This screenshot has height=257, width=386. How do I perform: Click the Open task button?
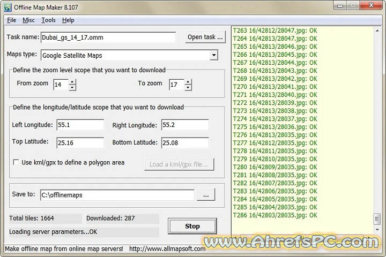[205, 37]
